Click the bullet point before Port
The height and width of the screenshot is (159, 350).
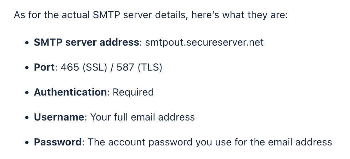[x=26, y=68]
